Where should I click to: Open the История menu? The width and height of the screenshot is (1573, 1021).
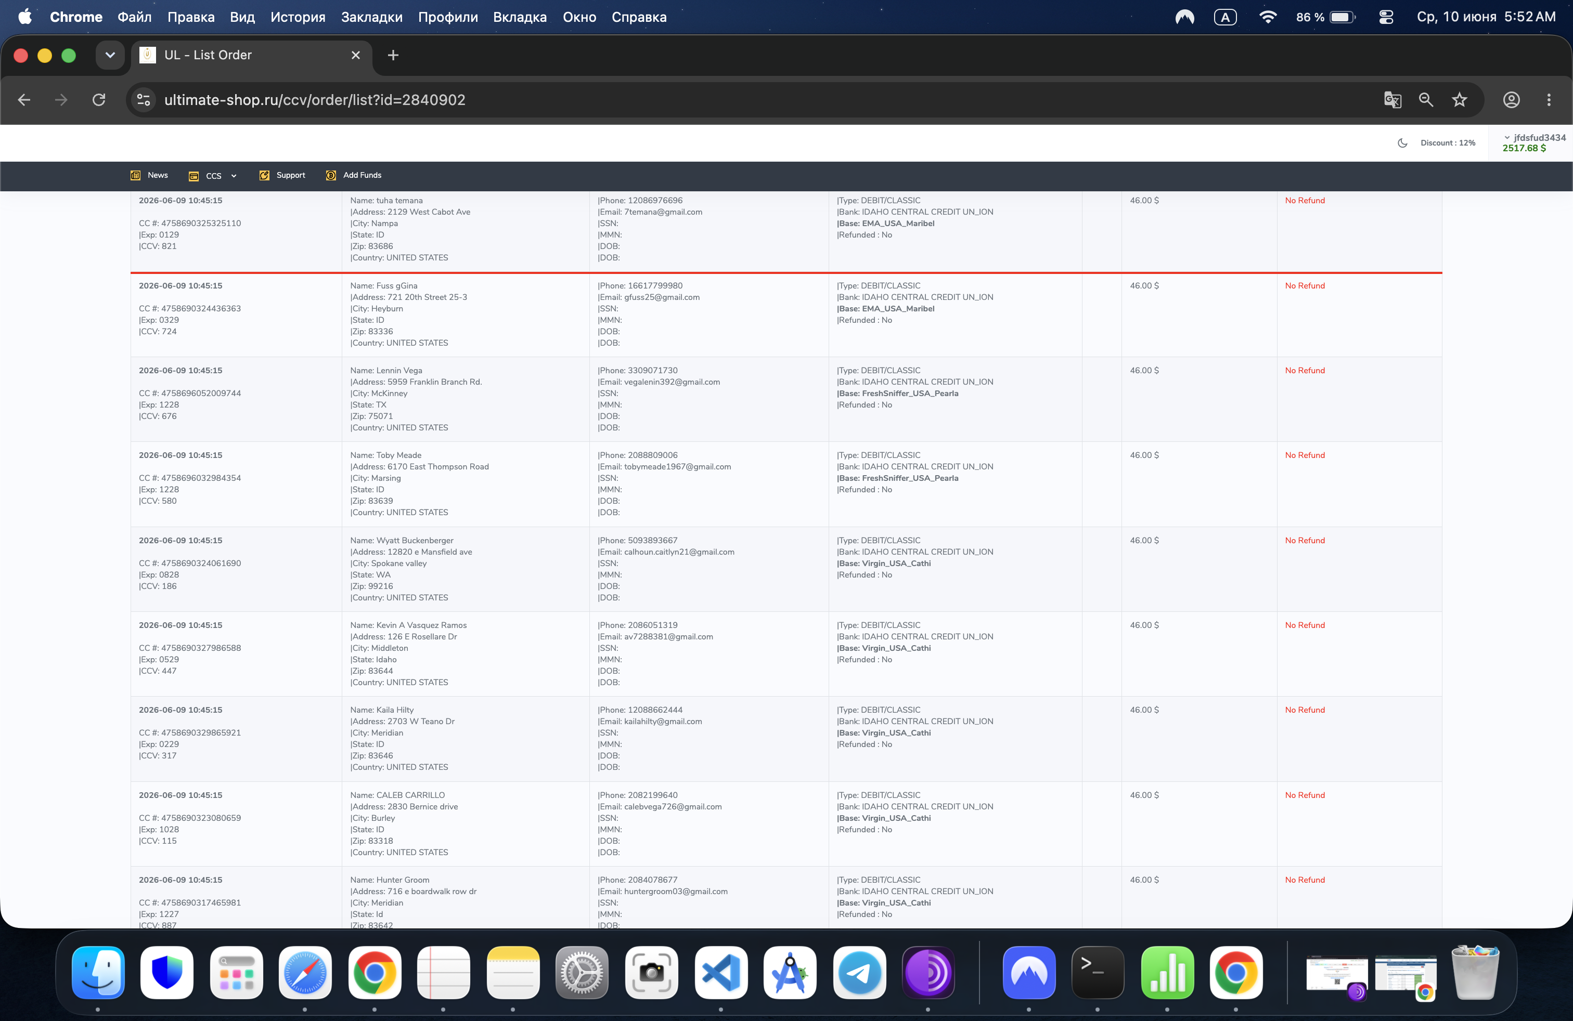pyautogui.click(x=298, y=17)
